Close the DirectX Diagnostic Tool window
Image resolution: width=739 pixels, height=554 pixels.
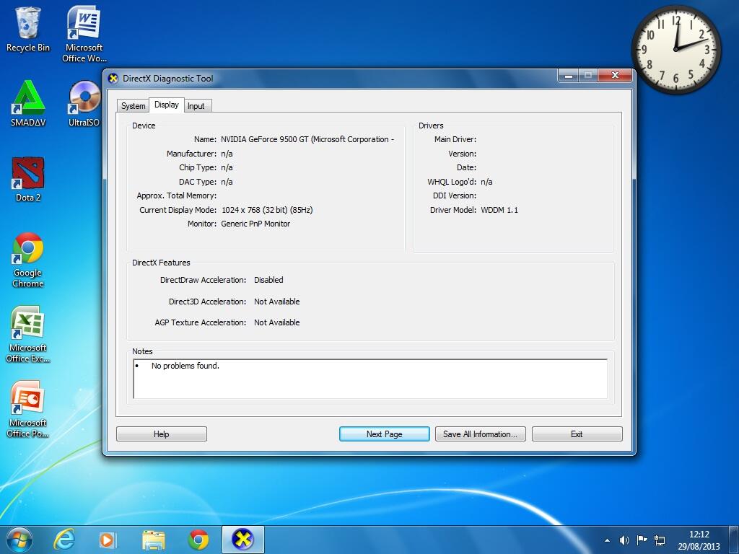point(615,75)
